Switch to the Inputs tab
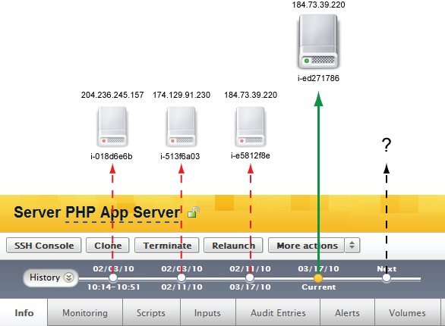445x326 pixels. pyautogui.click(x=207, y=312)
